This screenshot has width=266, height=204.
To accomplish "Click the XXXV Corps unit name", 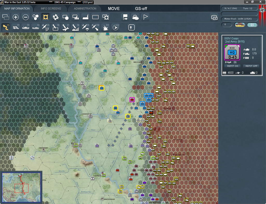I will click(231, 38).
